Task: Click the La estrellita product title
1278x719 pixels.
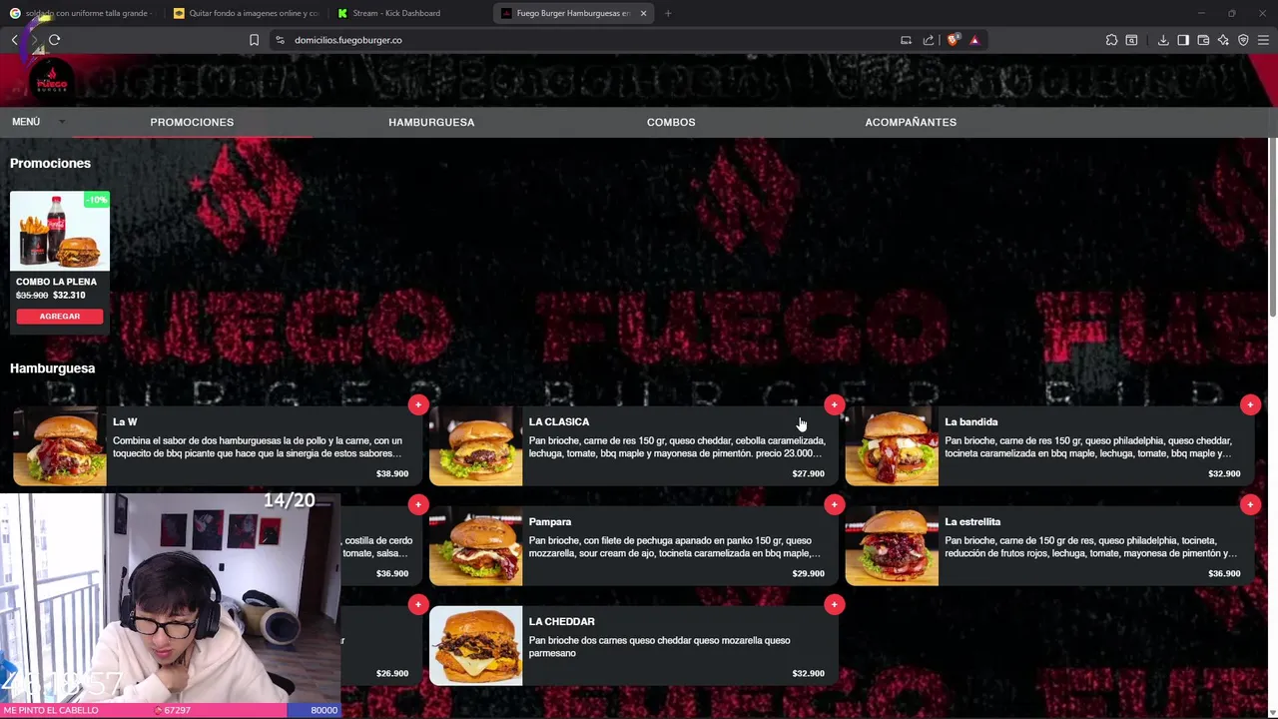Action: (972, 521)
